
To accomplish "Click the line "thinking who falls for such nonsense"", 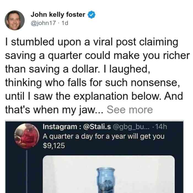I will click(92, 83).
